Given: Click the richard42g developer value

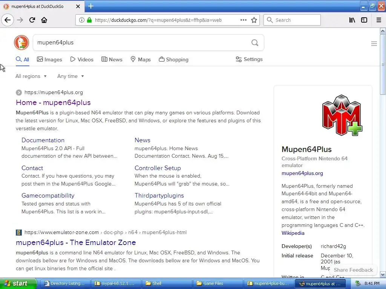Looking at the screenshot, I should [x=333, y=246].
